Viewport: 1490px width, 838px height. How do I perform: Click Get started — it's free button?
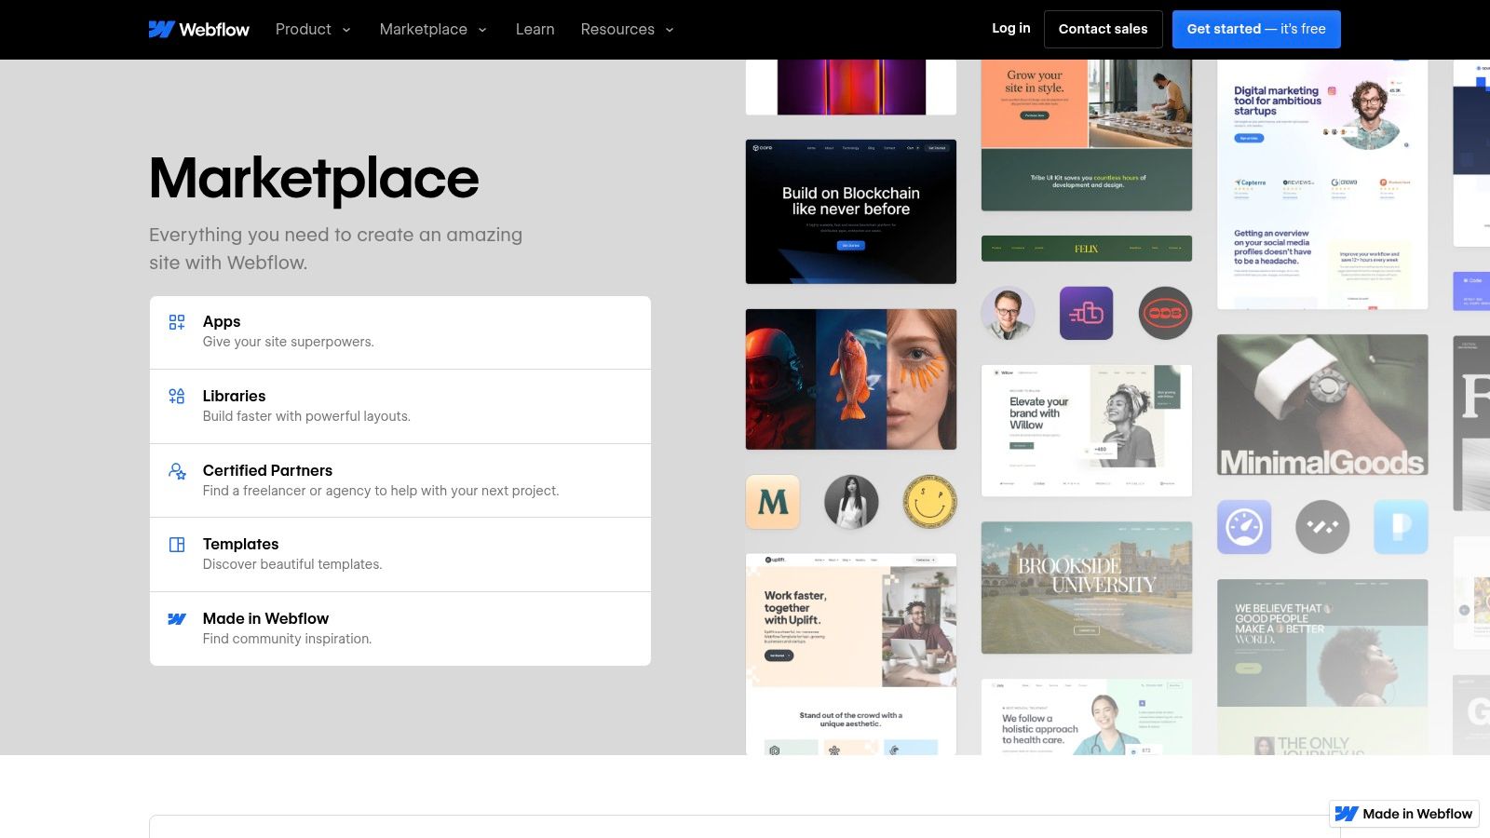tap(1256, 29)
